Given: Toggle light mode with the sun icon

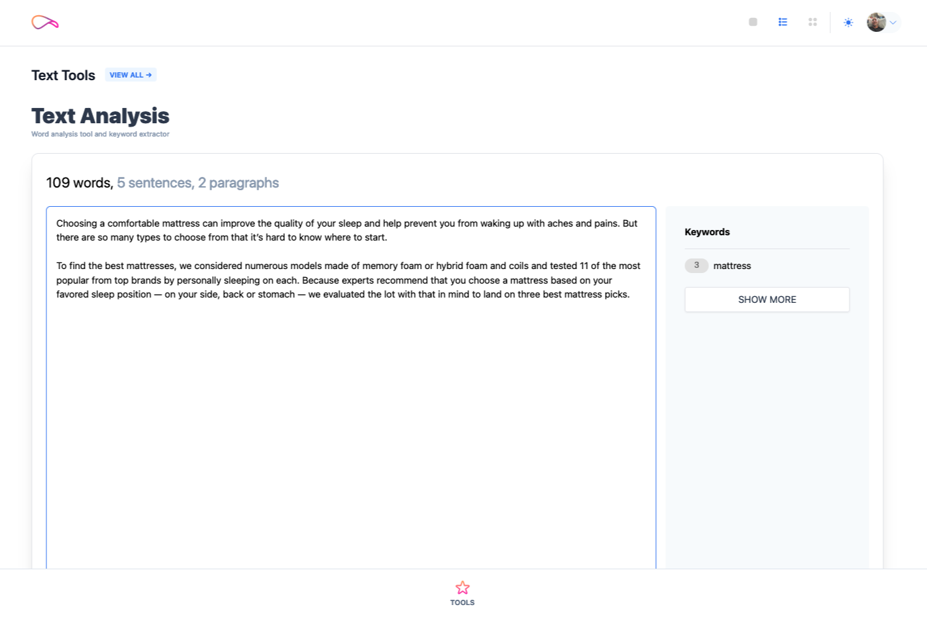Looking at the screenshot, I should tap(848, 23).
